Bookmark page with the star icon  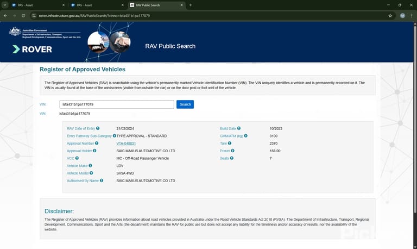point(390,16)
